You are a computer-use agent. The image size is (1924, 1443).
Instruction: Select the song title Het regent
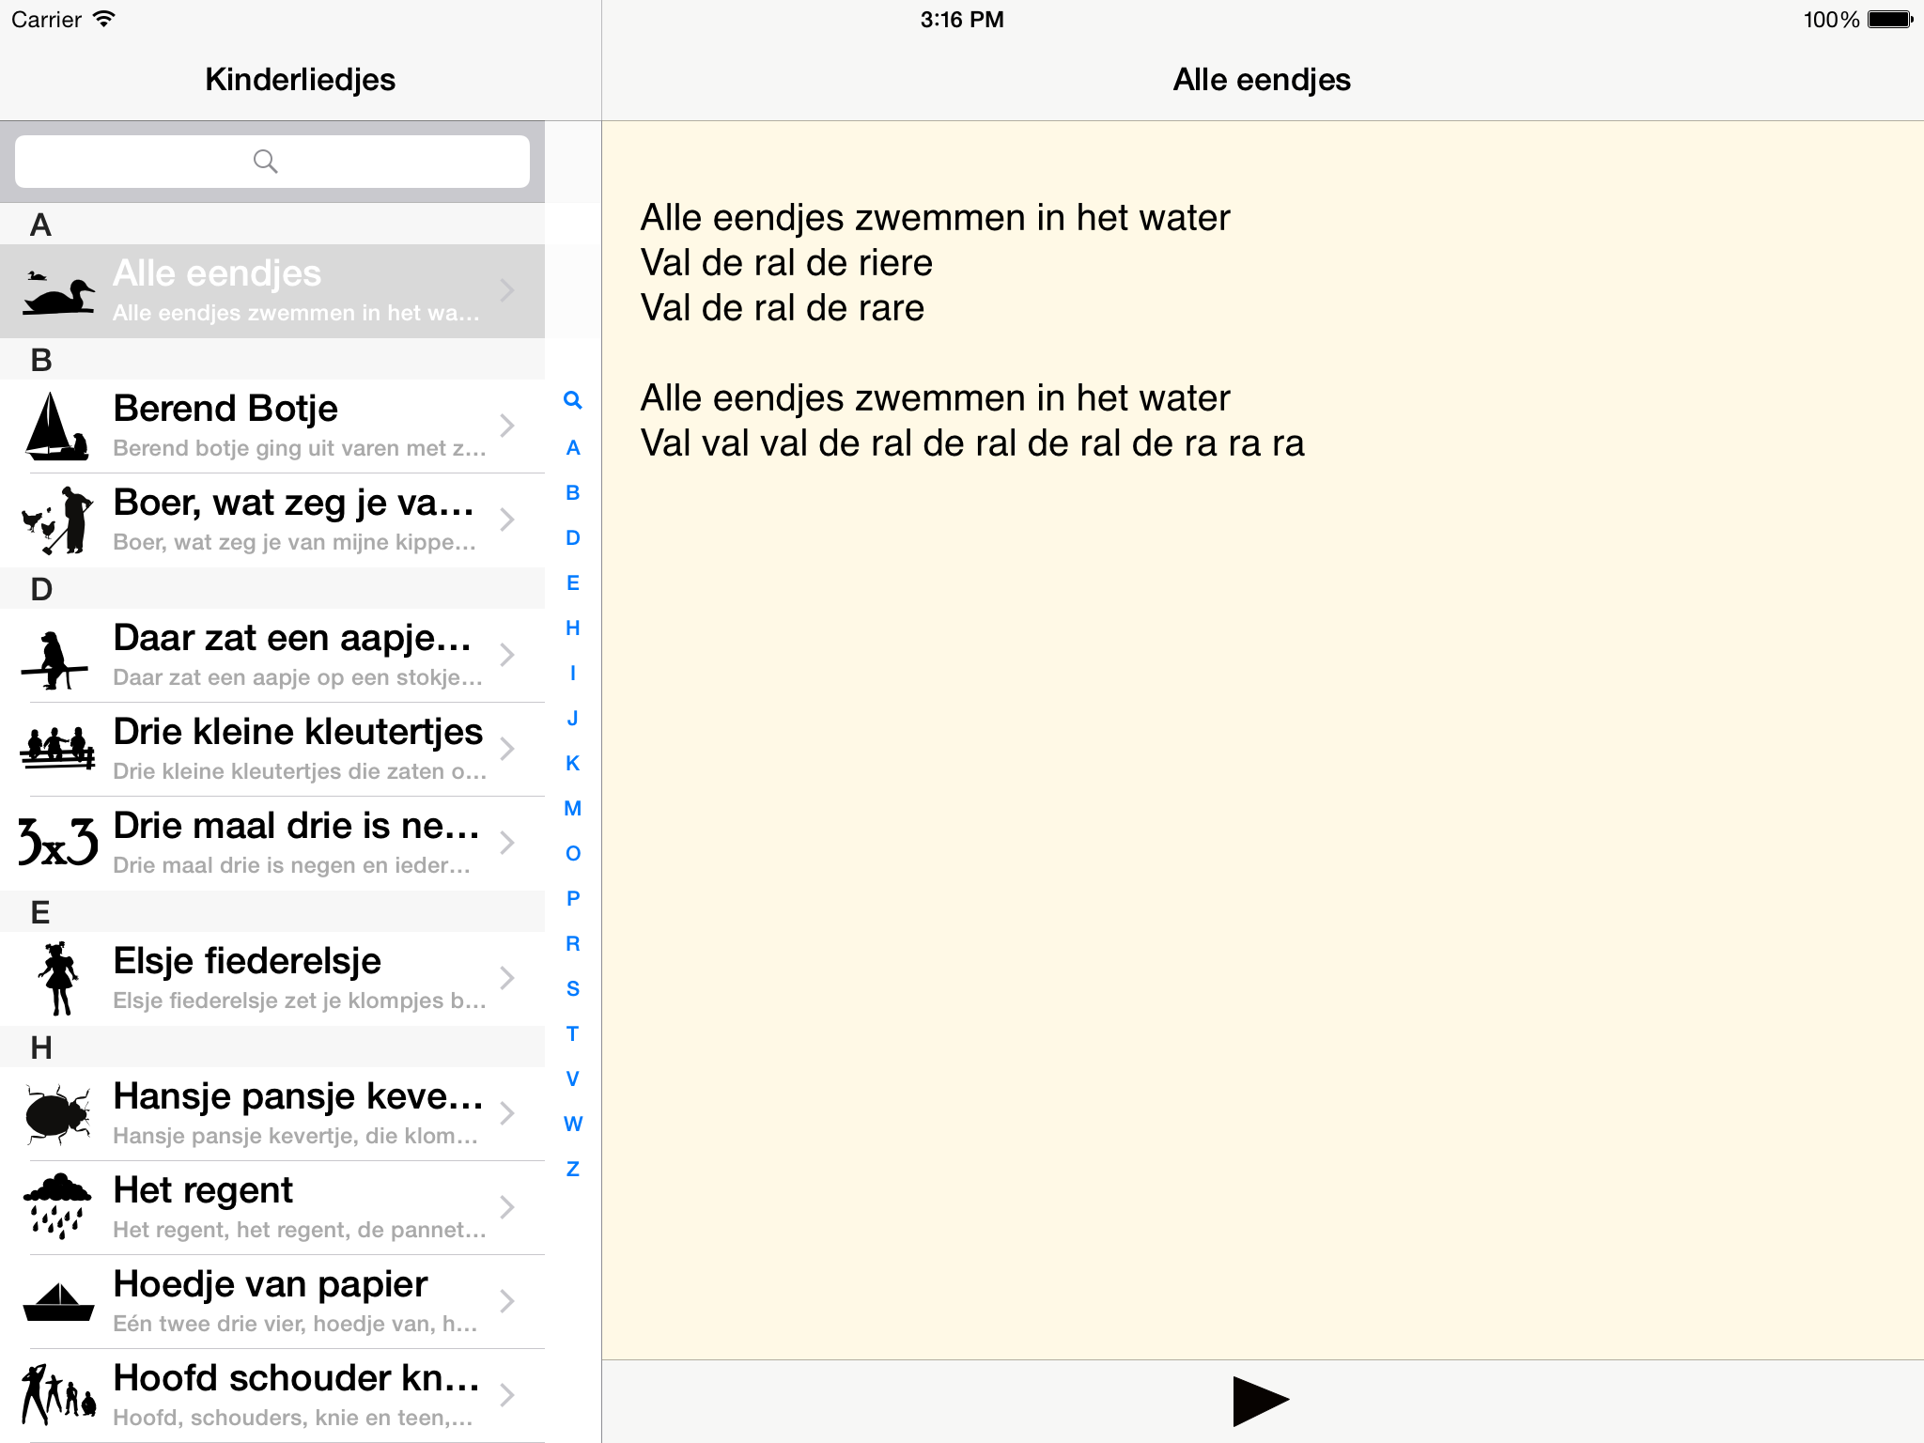(x=203, y=1190)
